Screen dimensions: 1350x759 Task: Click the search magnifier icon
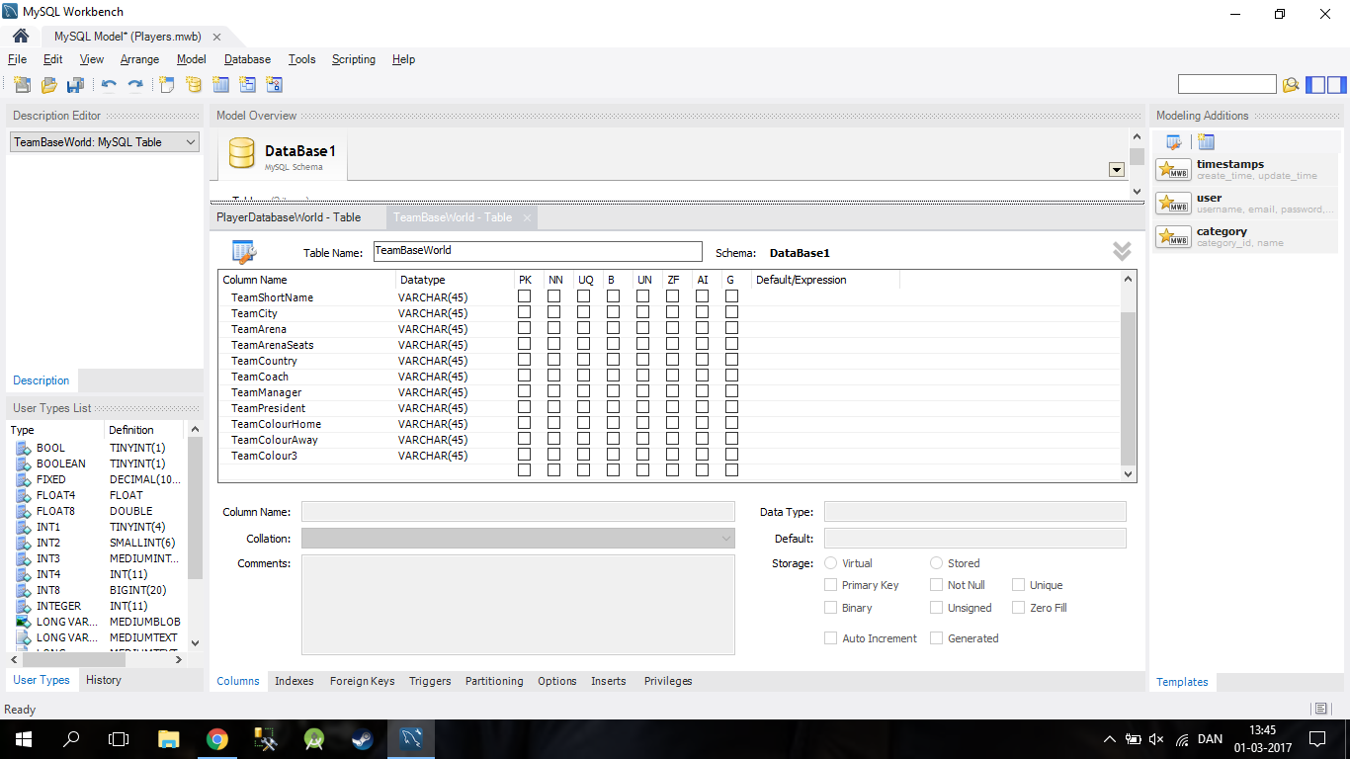tap(1290, 85)
